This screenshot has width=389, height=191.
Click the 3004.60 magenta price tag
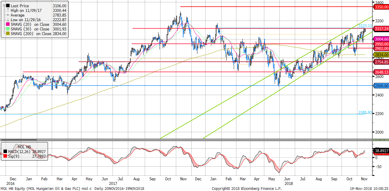click(381, 39)
